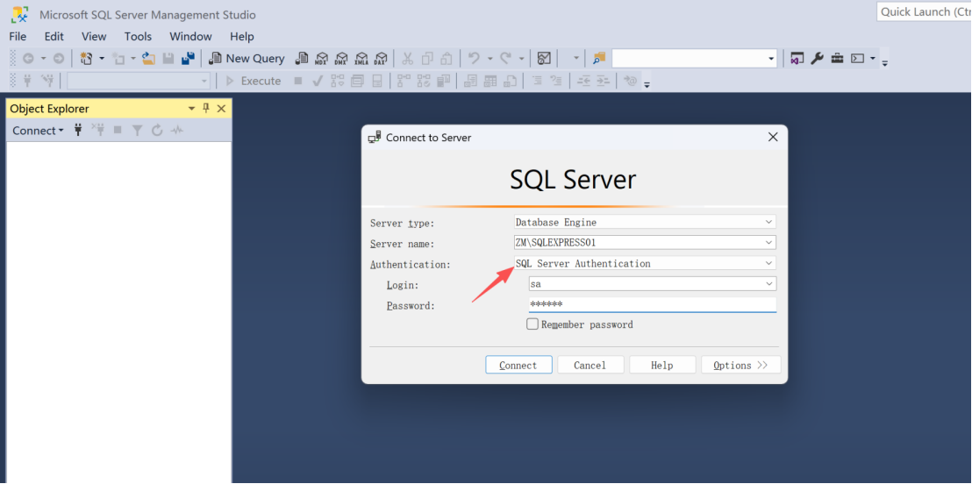Screen dimensions: 972x484
Task: Click the Comment out selected lines icon
Action: (537, 81)
